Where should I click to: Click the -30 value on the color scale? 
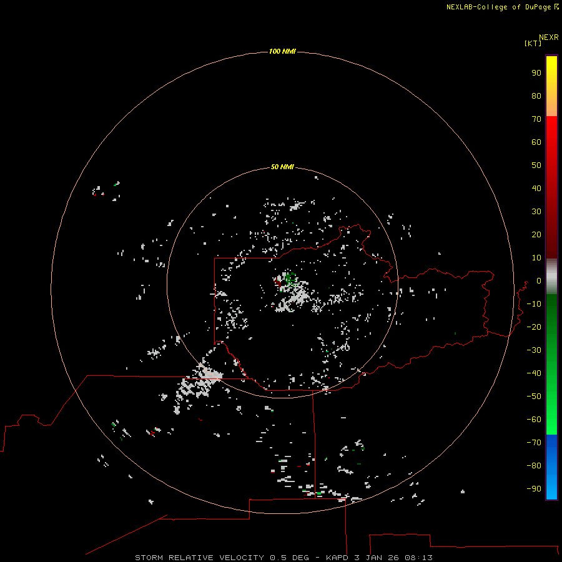click(x=534, y=350)
